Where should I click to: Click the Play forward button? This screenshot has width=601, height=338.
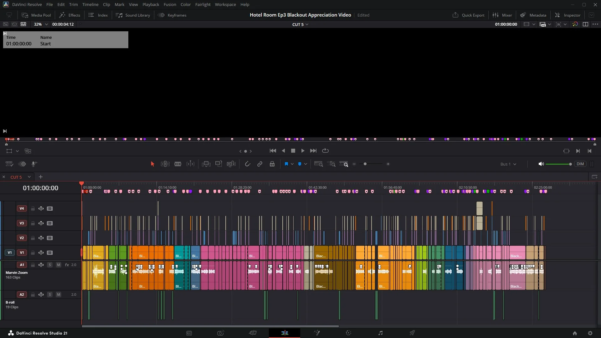tap(303, 151)
